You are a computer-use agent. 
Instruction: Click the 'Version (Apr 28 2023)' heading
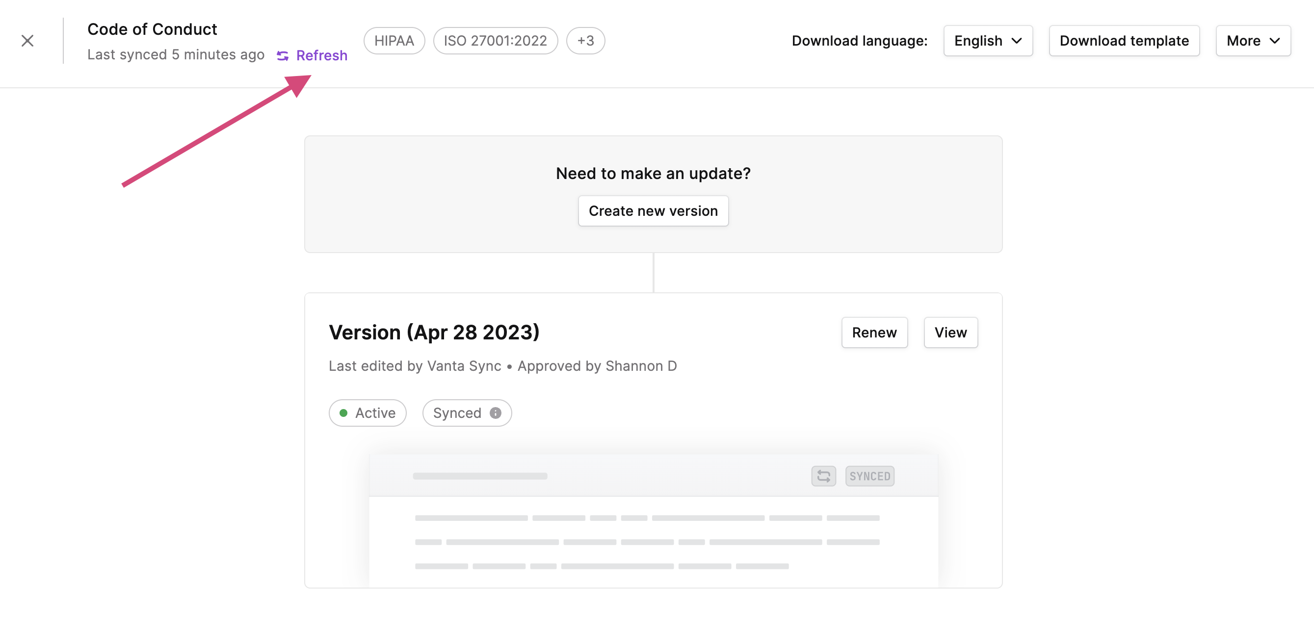pos(434,333)
